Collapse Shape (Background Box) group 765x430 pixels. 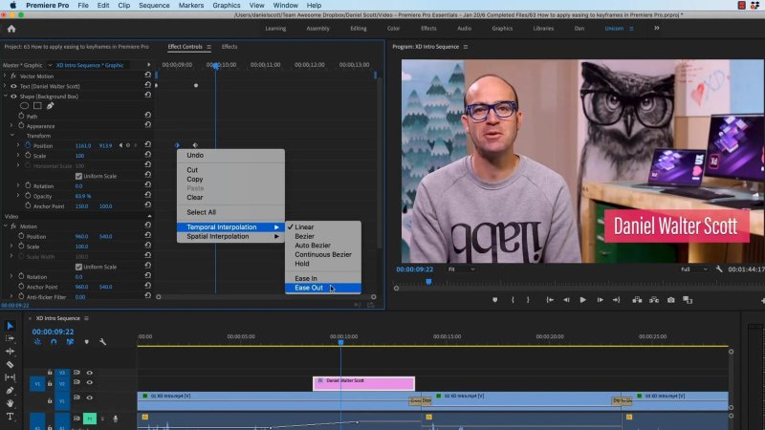tap(5, 97)
